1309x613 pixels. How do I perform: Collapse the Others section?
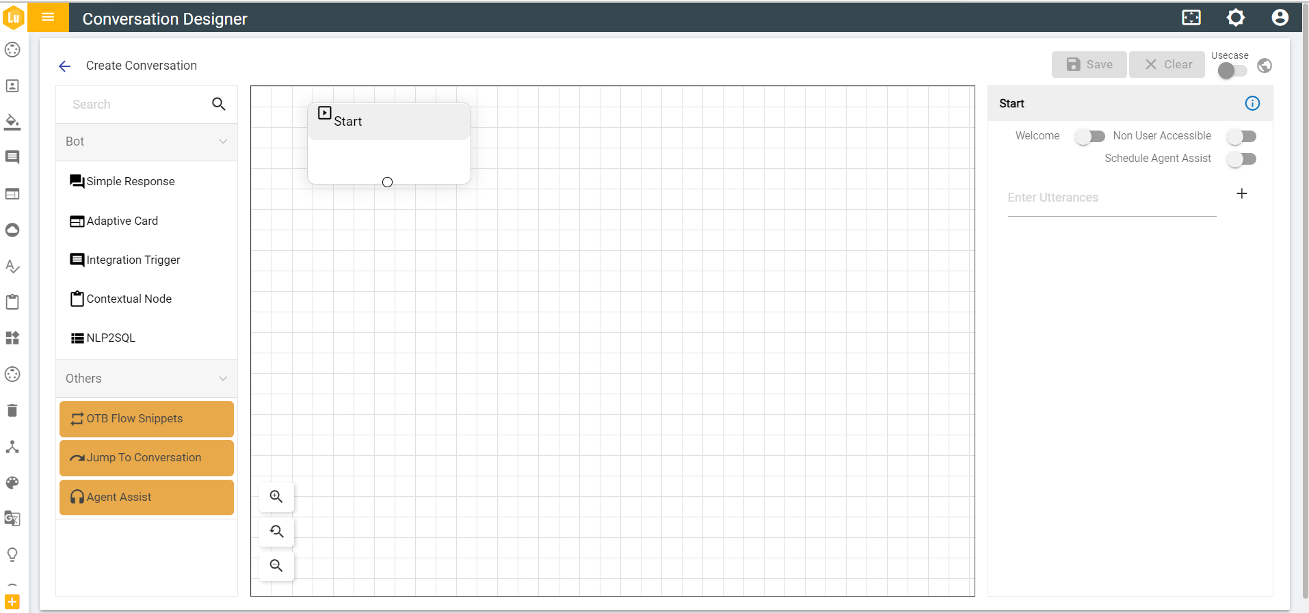(x=146, y=379)
